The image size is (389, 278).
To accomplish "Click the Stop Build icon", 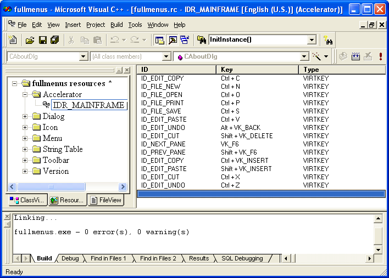I will [x=368, y=56].
